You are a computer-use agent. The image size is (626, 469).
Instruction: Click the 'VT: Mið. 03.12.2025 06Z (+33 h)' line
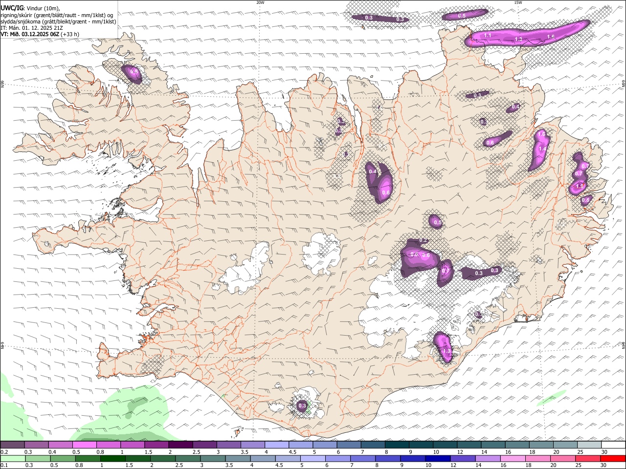coord(40,34)
